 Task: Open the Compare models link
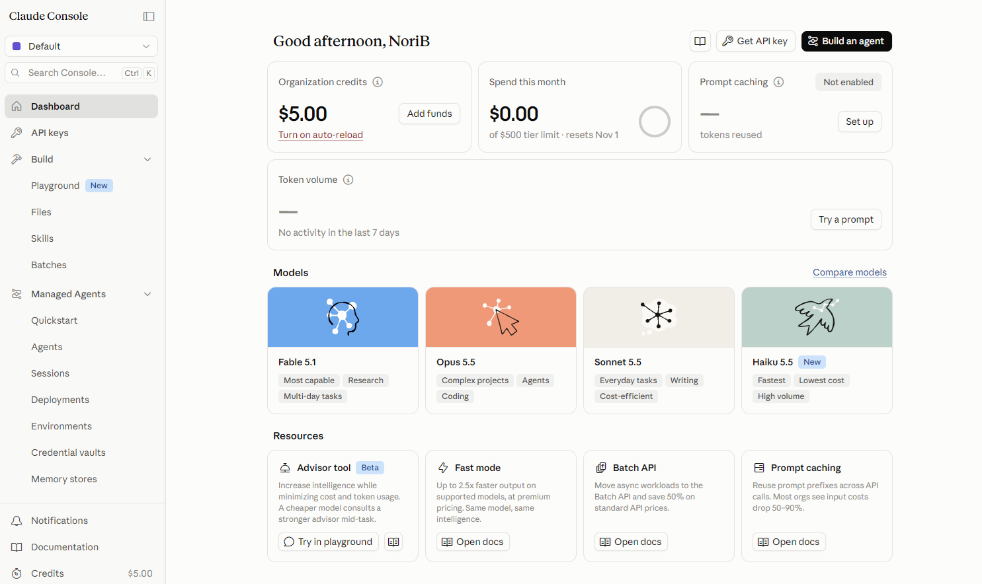click(x=850, y=272)
